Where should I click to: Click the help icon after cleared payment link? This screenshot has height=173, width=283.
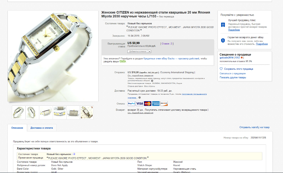coord(140,98)
